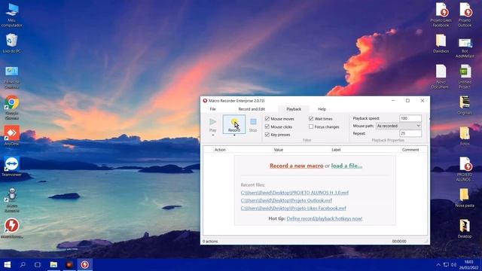Click the volume icon in system tray
Viewport: 482px width, 271px height.
(x=453, y=264)
